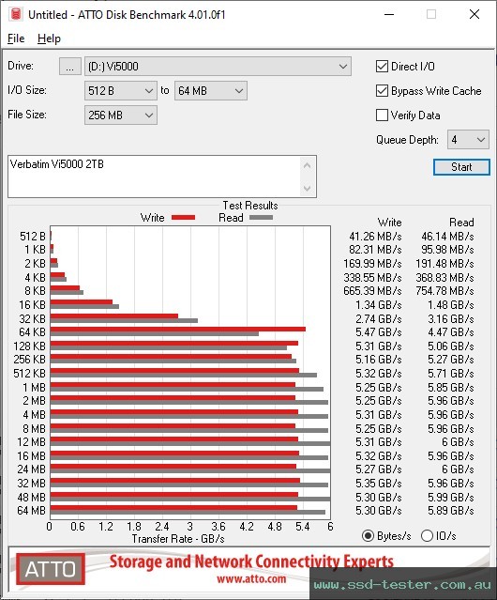Click the 48 MB row label
Viewport: 497px width, 600px height.
click(31, 497)
